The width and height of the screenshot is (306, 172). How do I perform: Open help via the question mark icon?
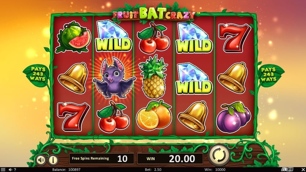(15, 170)
